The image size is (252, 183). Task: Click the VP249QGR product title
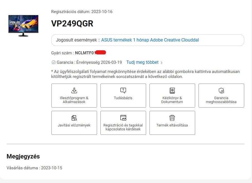click(72, 24)
